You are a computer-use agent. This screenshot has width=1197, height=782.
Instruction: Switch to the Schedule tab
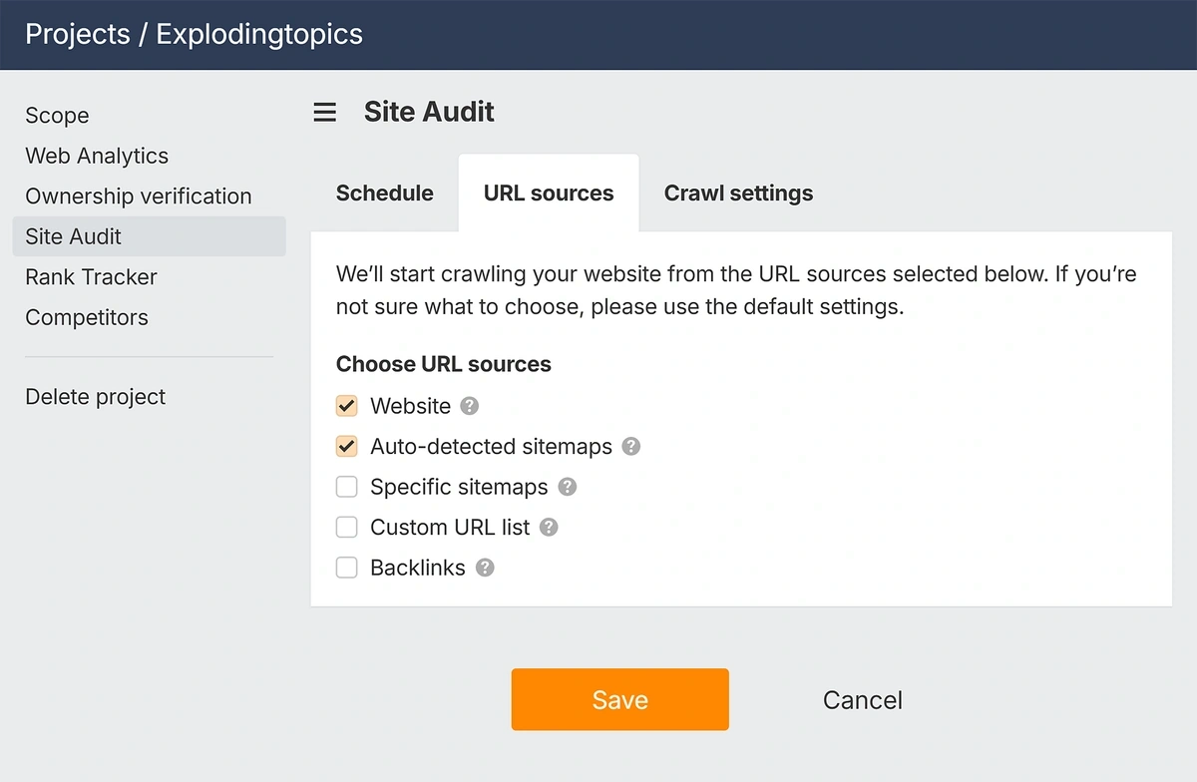coord(385,193)
